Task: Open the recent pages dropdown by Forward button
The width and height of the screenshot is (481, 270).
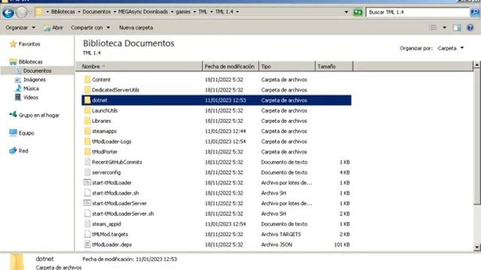Action: (30, 13)
